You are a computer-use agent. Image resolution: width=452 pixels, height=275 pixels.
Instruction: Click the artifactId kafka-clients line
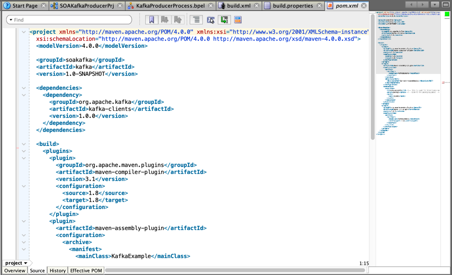[111, 109]
